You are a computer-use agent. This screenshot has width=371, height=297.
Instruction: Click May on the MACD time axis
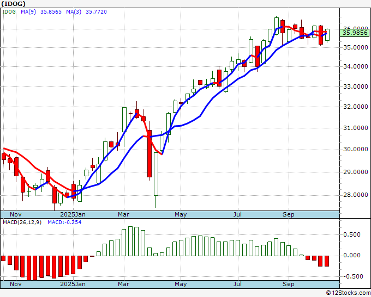point(181,284)
